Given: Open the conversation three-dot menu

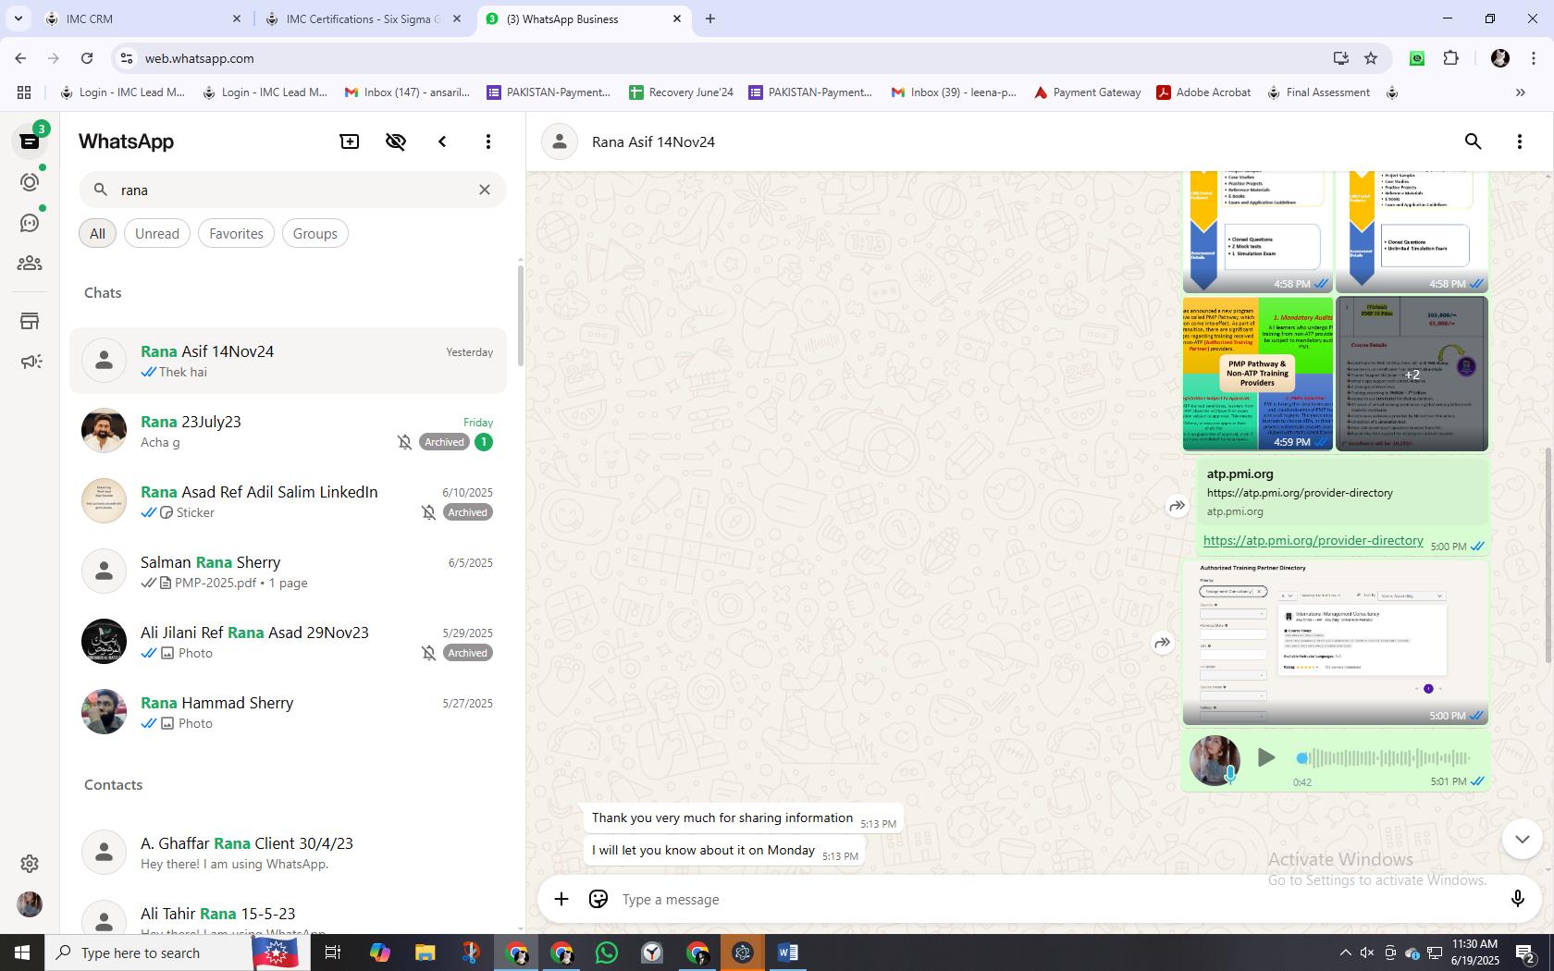Looking at the screenshot, I should (1520, 141).
